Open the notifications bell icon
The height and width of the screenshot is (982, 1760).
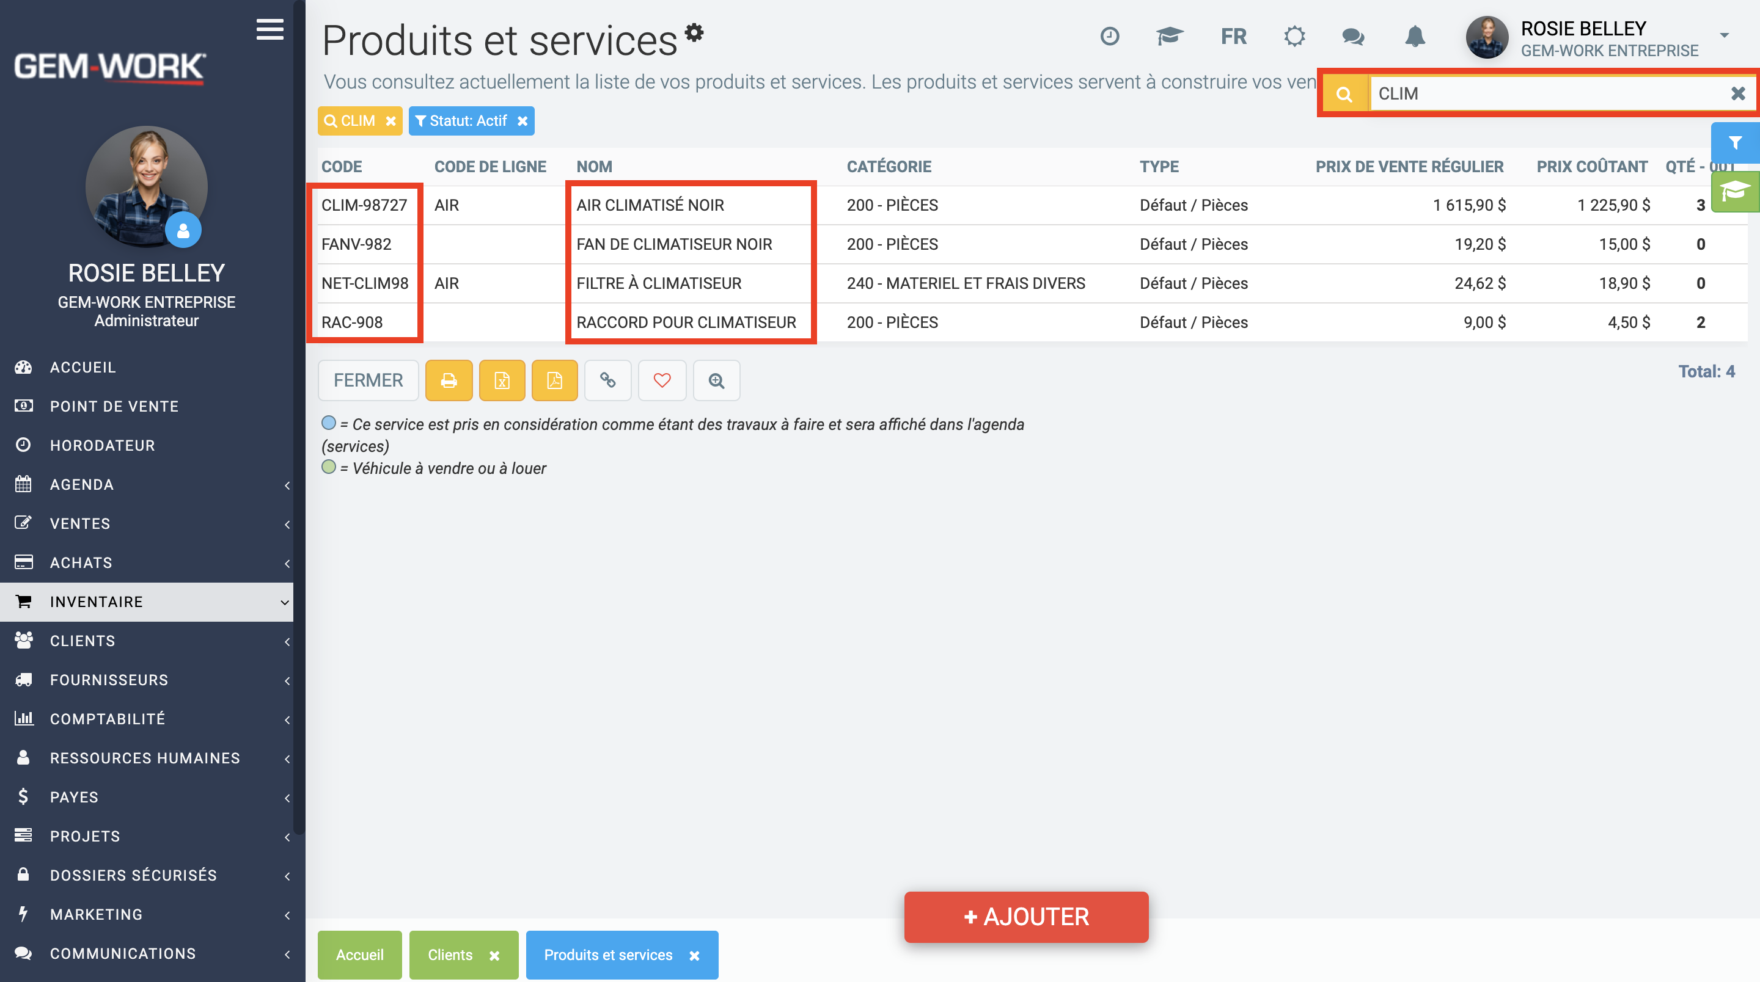(1414, 36)
